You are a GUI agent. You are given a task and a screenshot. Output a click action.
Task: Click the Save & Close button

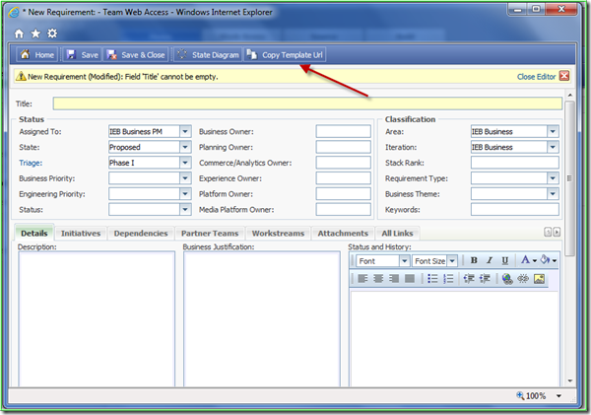[x=136, y=55]
